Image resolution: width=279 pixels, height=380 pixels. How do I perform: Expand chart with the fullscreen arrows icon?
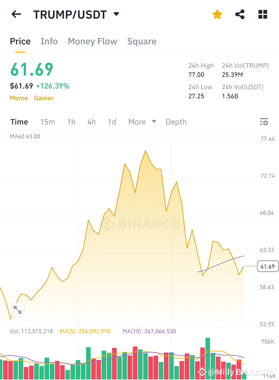tap(18, 310)
